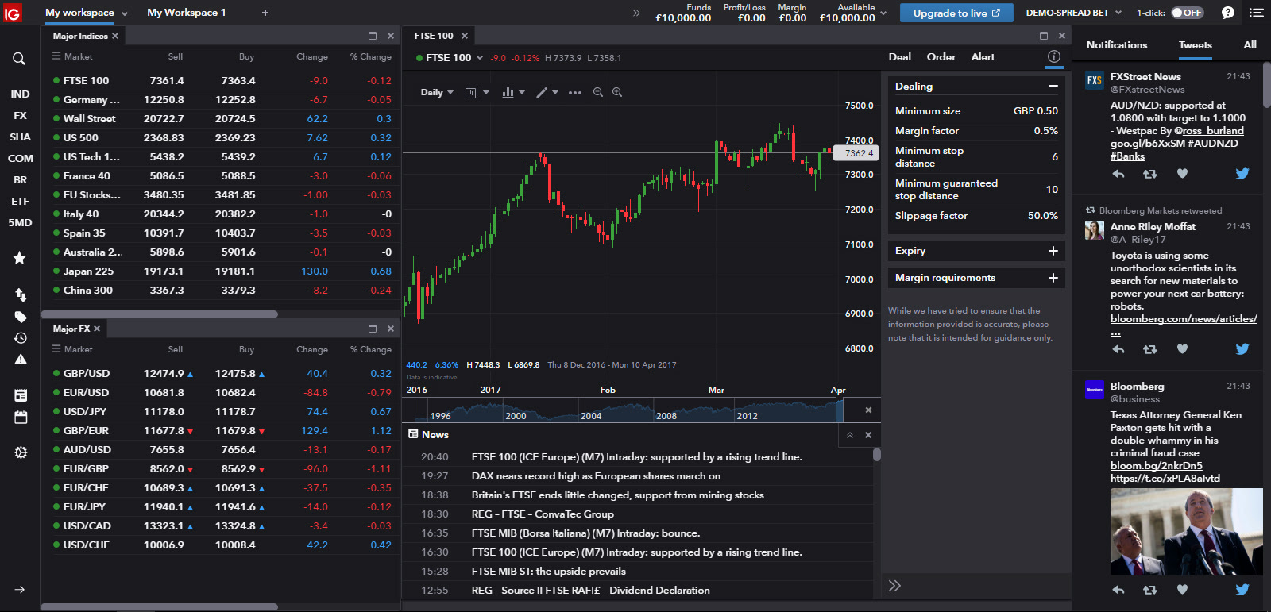Expand the sidebar with the arrow icon
Screen dimensions: 1271x612
[x=20, y=590]
